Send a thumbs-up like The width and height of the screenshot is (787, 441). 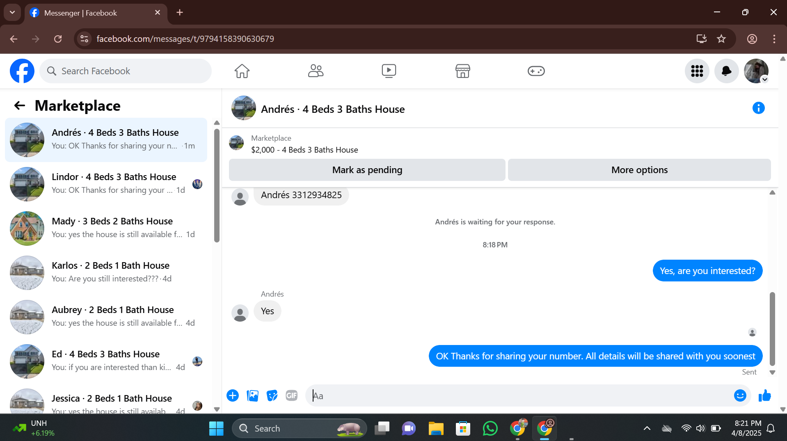(x=764, y=395)
